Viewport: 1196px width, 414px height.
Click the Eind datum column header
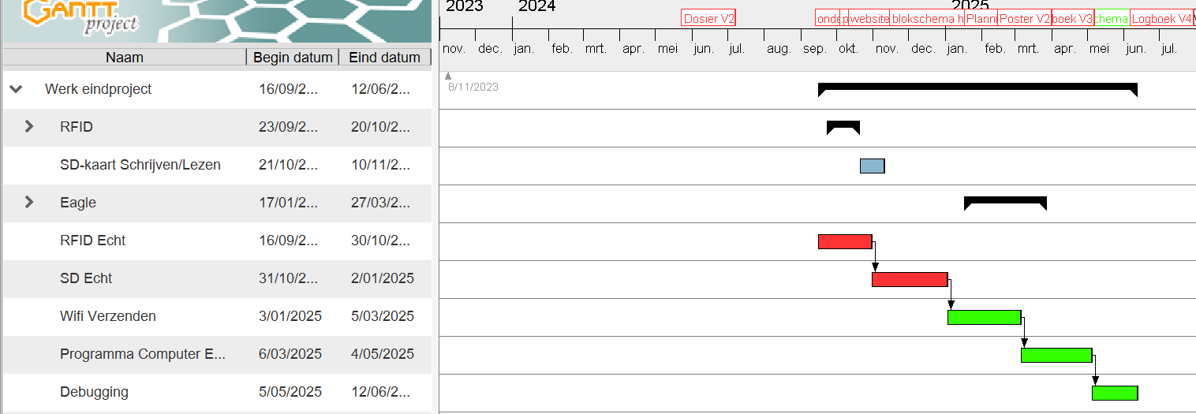pyautogui.click(x=384, y=58)
